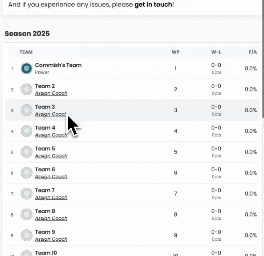Sort table by W-L column header
The width and height of the screenshot is (264, 256).
click(216, 52)
